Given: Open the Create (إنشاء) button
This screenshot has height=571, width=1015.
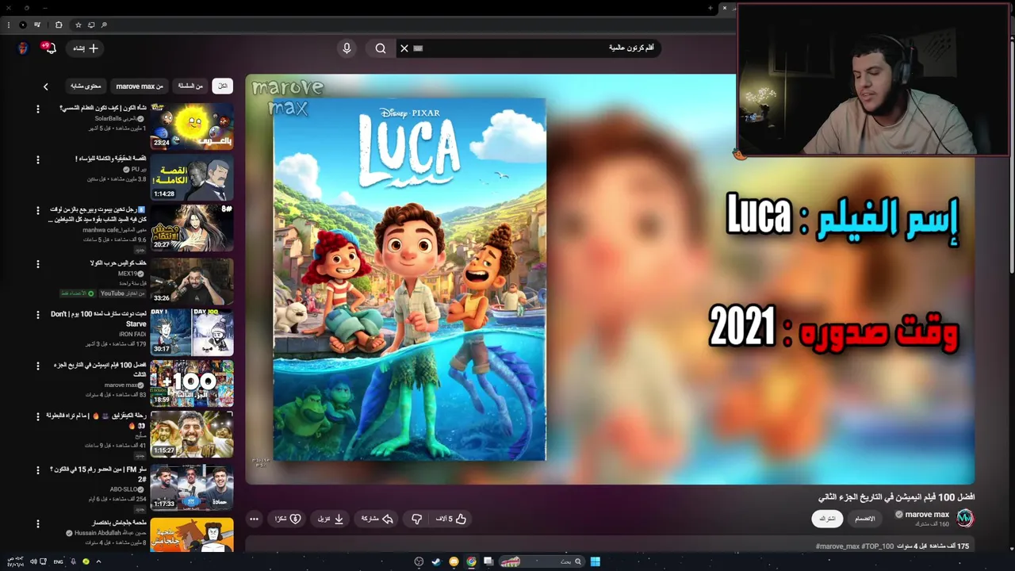Looking at the screenshot, I should [85, 48].
